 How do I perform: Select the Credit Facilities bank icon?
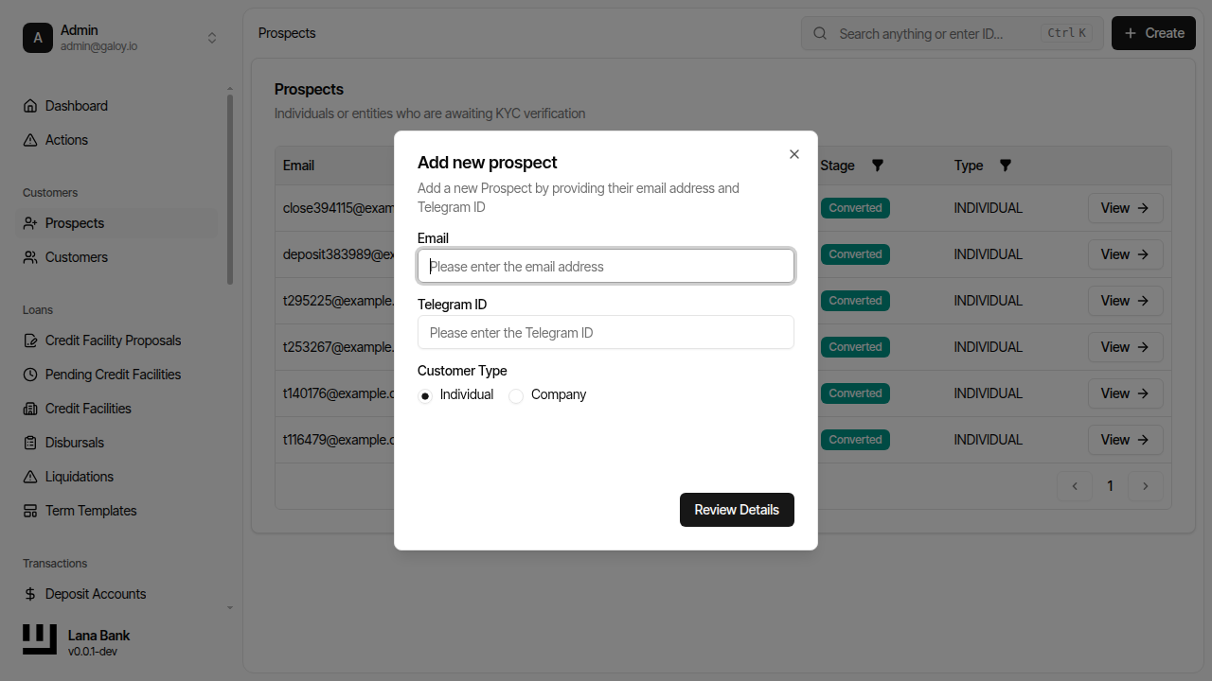[31, 408]
